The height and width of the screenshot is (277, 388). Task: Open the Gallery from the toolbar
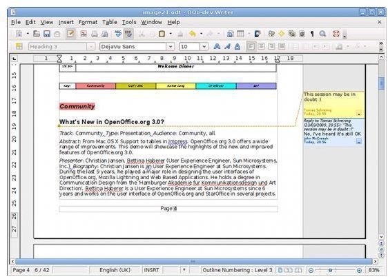pyautogui.click(x=292, y=34)
